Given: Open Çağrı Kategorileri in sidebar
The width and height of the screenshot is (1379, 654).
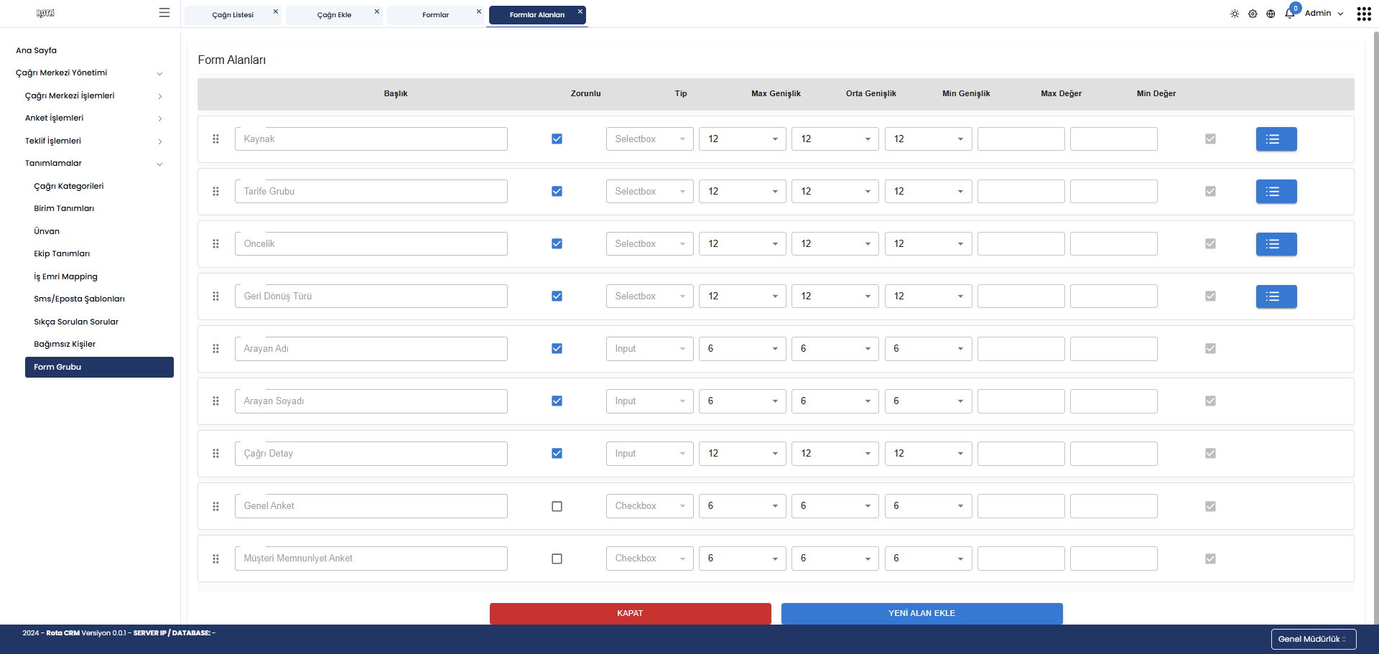Looking at the screenshot, I should (69, 186).
